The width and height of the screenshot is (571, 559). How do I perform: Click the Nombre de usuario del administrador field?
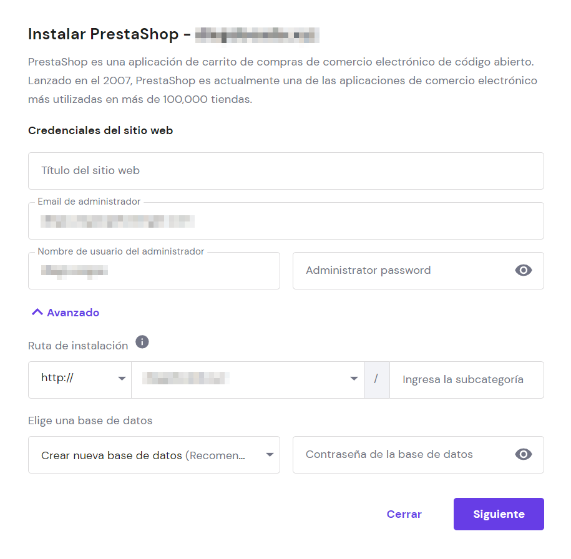click(154, 271)
